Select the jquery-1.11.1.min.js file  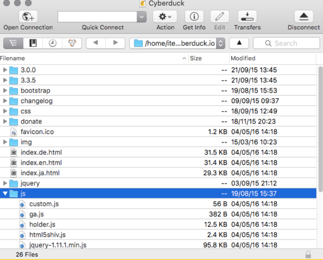[x=158, y=245]
